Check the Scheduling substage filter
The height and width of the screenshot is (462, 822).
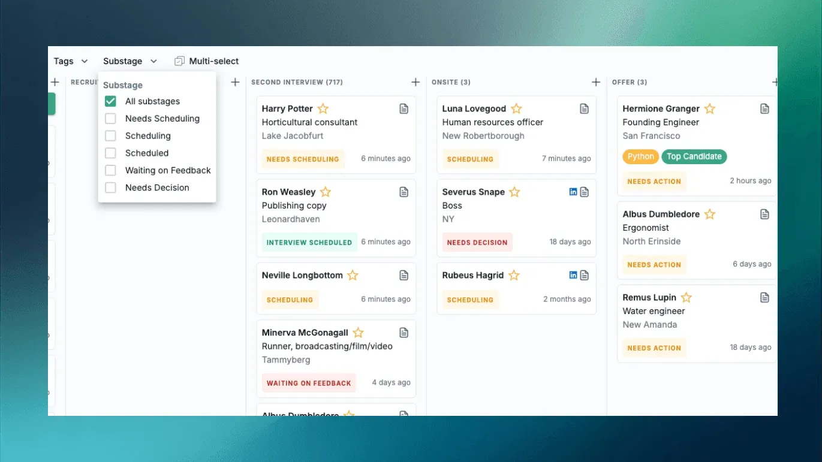[110, 136]
